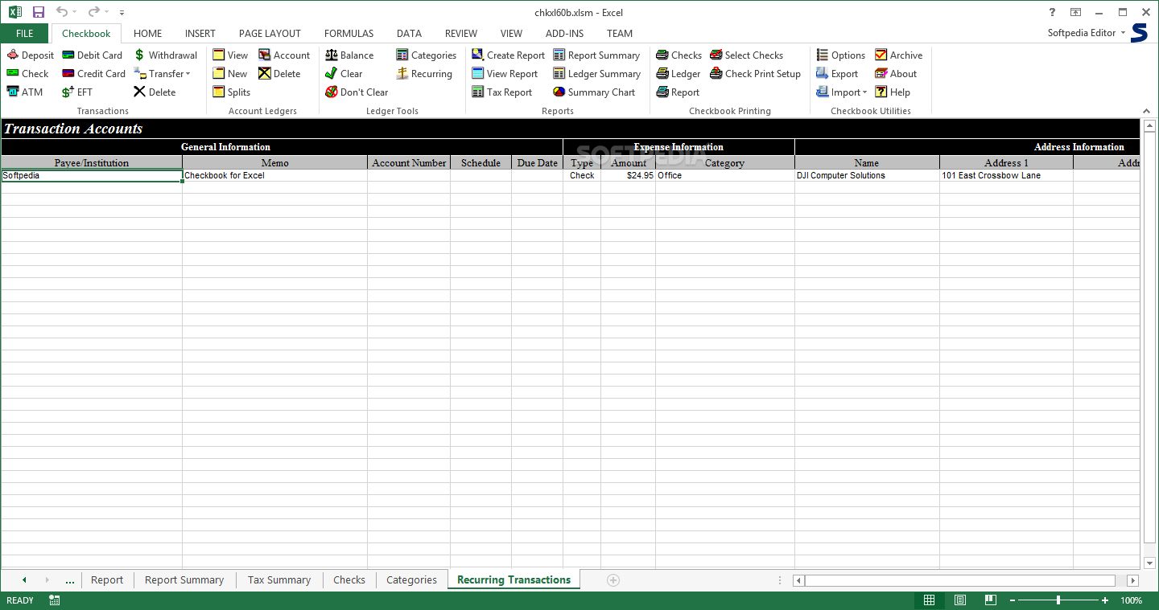
Task: Record a Withdrawal transaction
Action: click(165, 55)
